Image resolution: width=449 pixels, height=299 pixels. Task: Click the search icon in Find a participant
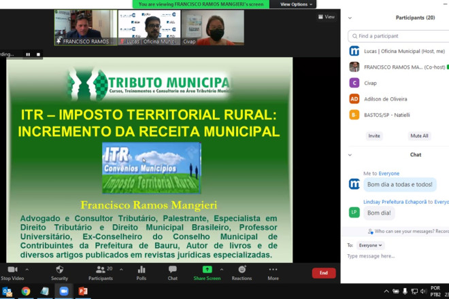tap(354, 36)
